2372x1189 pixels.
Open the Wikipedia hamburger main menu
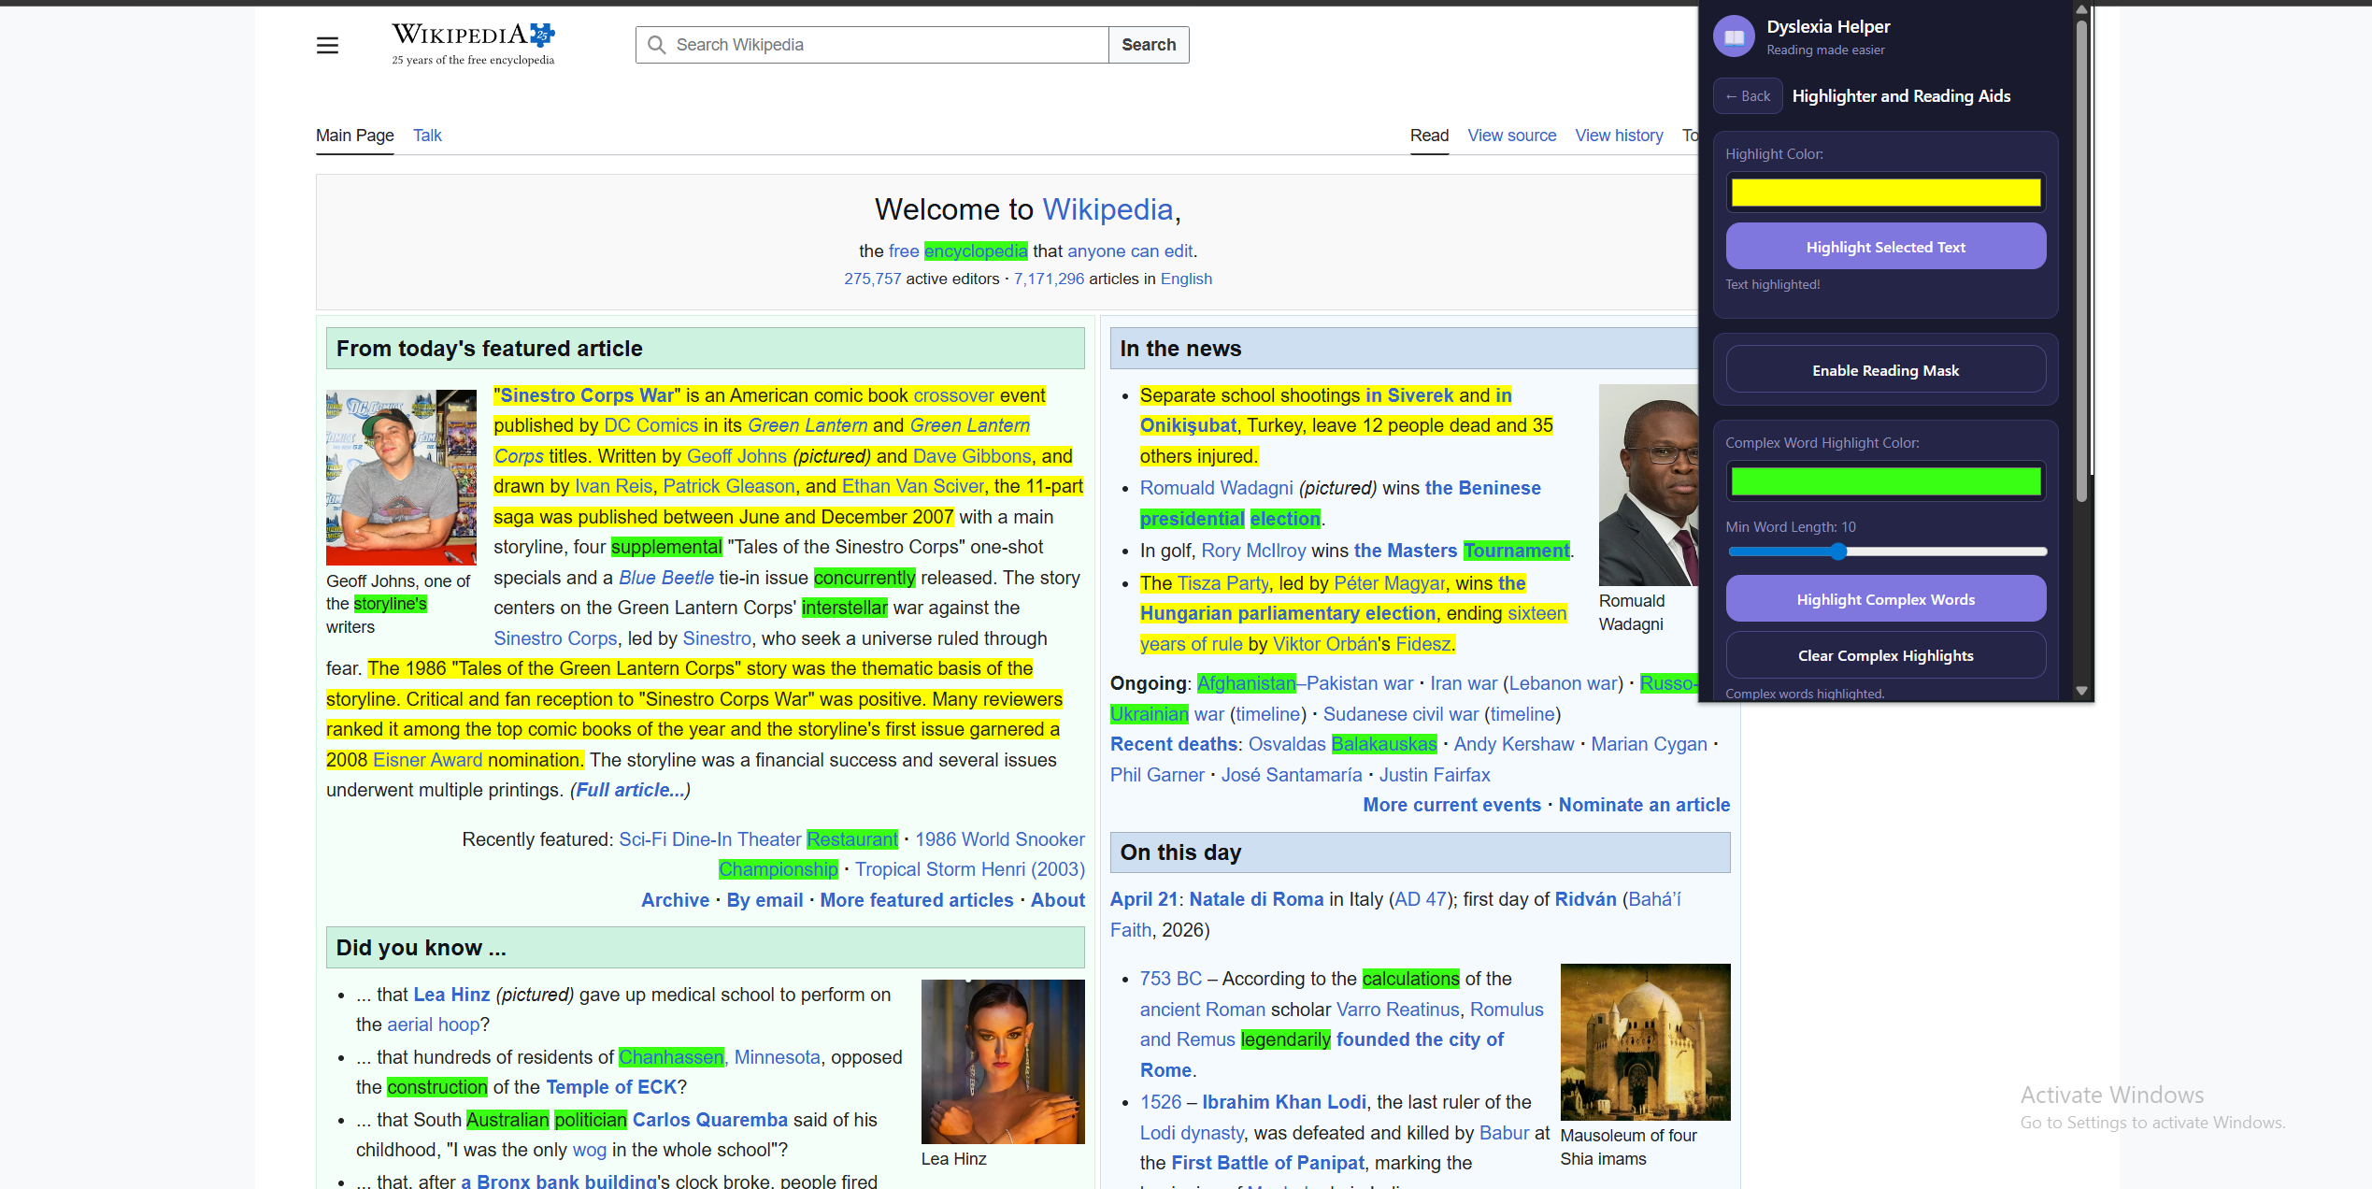pyautogui.click(x=327, y=45)
